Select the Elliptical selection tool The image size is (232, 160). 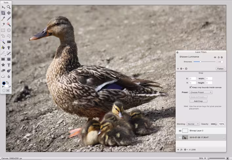[9, 30]
